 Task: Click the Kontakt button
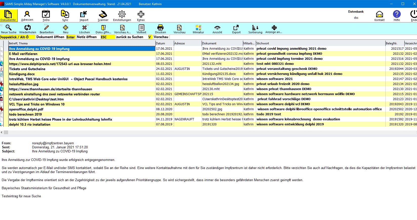[x=379, y=16]
